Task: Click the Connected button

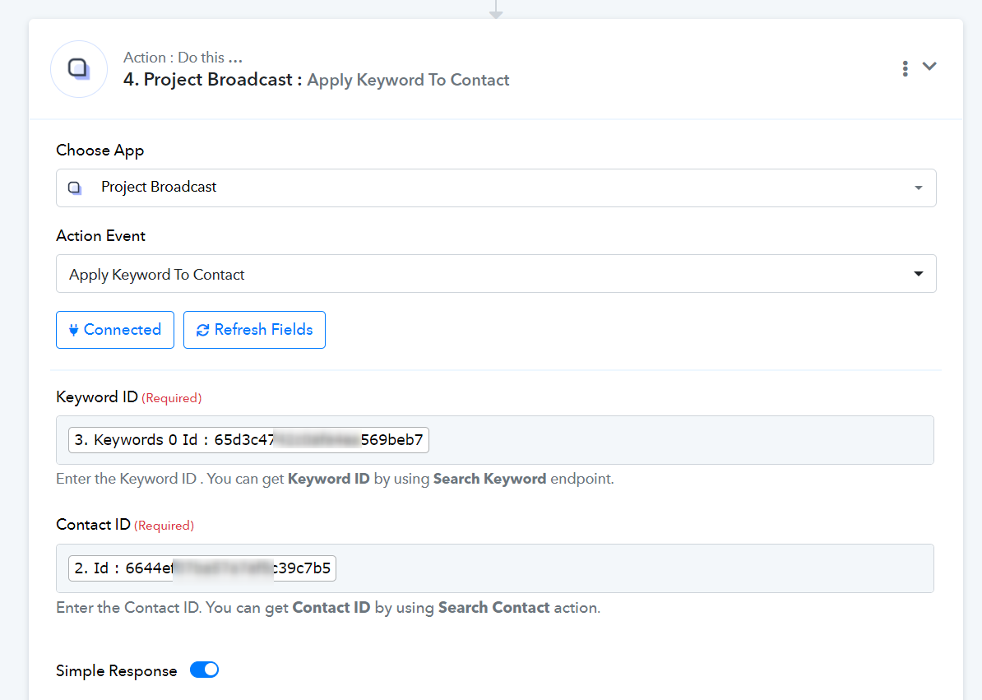Action: [115, 330]
